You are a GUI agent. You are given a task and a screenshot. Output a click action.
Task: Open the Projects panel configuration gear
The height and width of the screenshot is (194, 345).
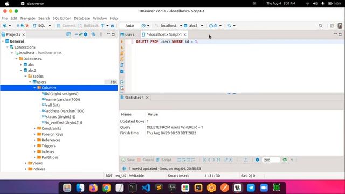click(x=86, y=34)
